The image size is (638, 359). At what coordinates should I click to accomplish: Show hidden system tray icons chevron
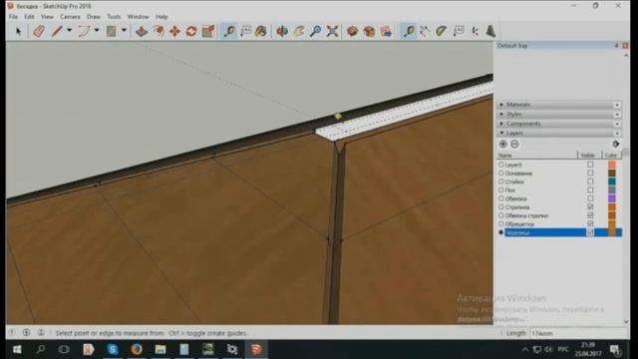tap(525, 349)
